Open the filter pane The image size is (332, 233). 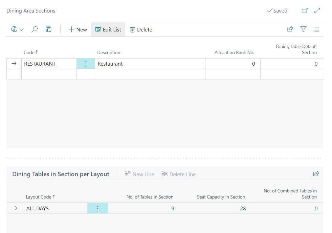[x=303, y=29]
